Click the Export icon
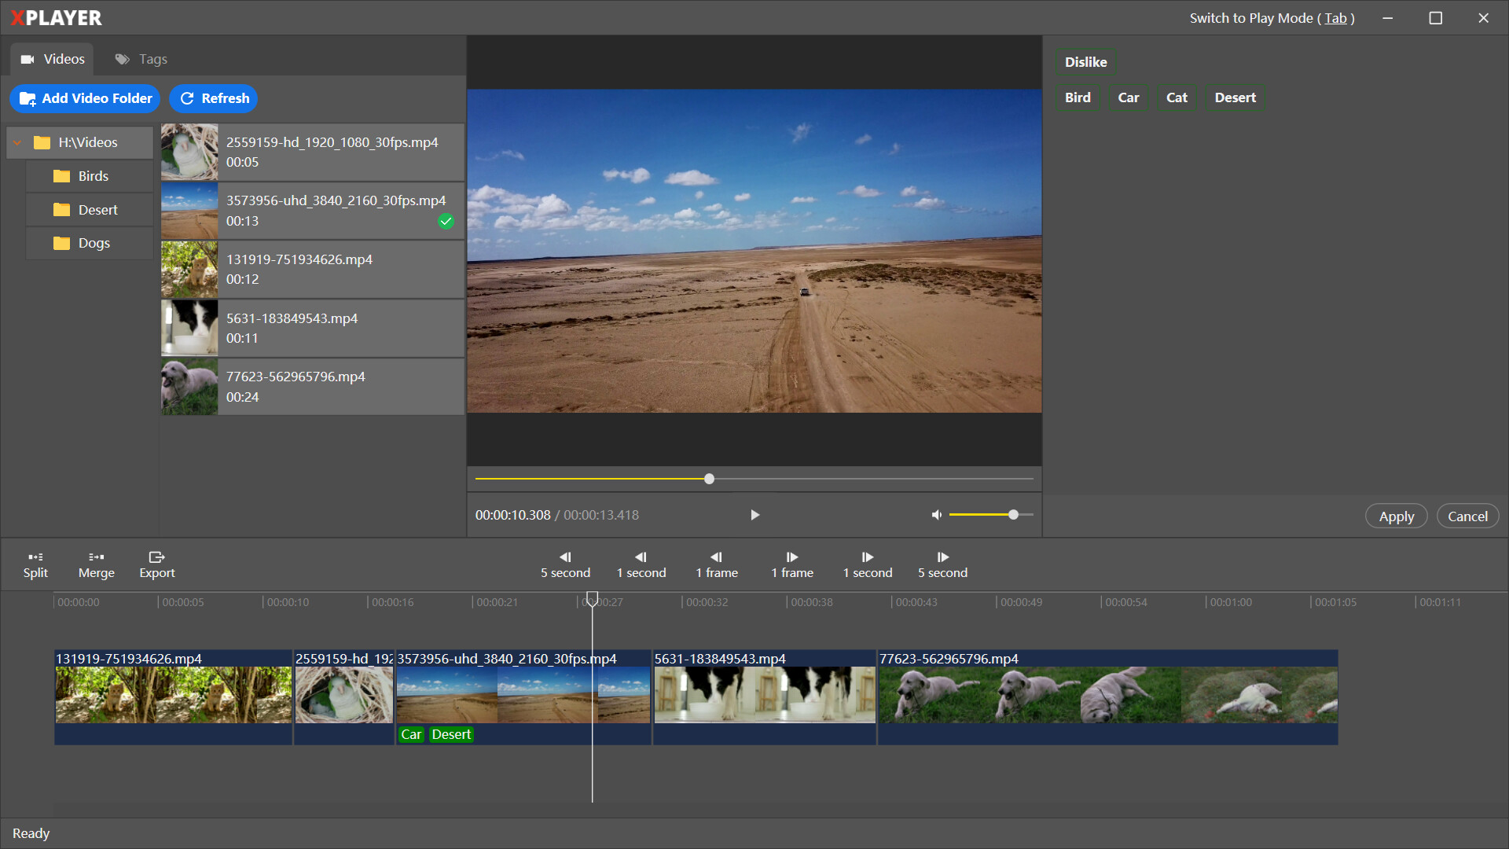The height and width of the screenshot is (849, 1509). [156, 557]
